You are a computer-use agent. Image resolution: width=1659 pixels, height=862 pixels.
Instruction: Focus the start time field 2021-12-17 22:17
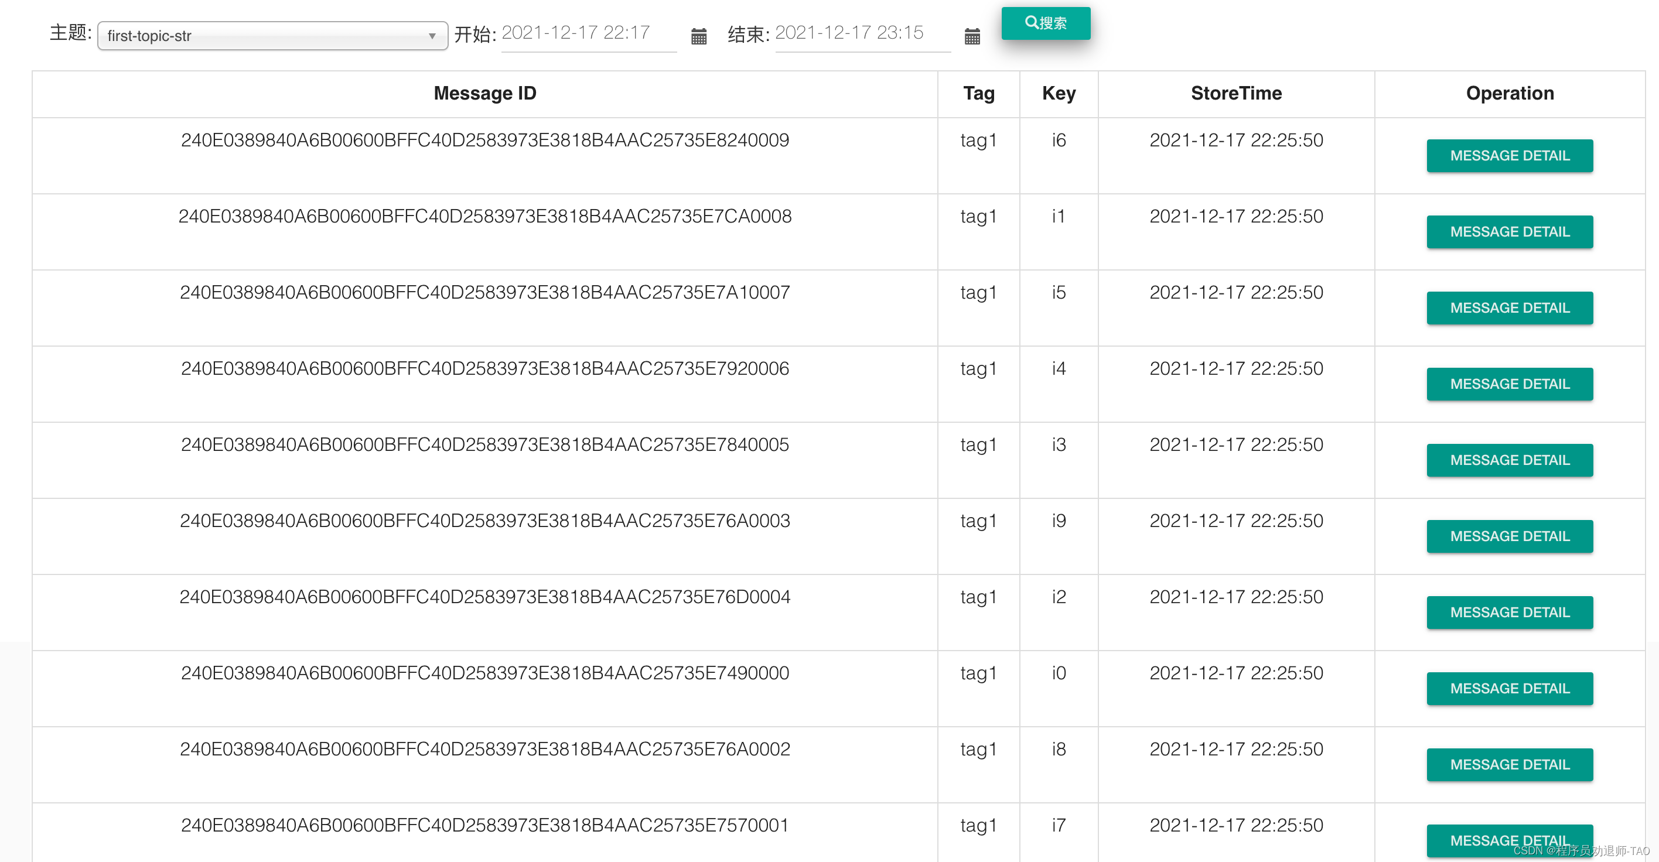(x=589, y=33)
